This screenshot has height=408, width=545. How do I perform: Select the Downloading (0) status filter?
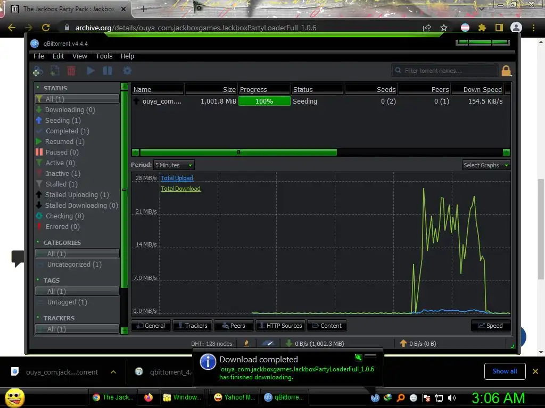click(x=70, y=109)
